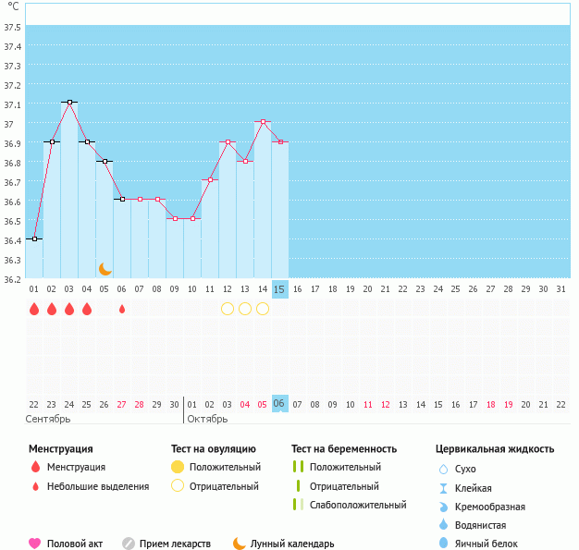Viewport: 579px width, 550px height.
Task: Select the small spotting drop under day 06
Action: [122, 309]
